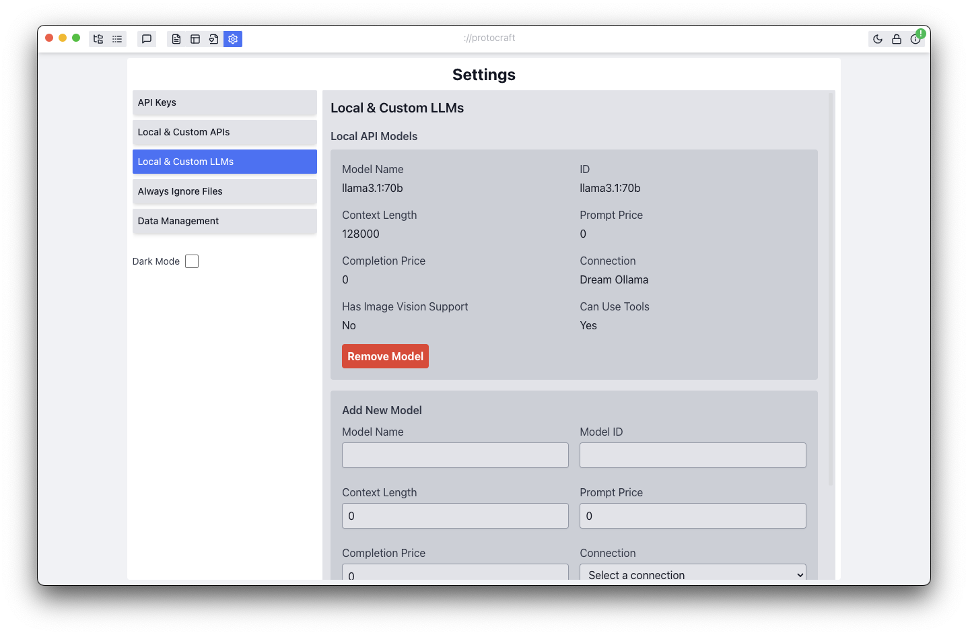
Task: Click the padlock icon
Action: (x=897, y=39)
